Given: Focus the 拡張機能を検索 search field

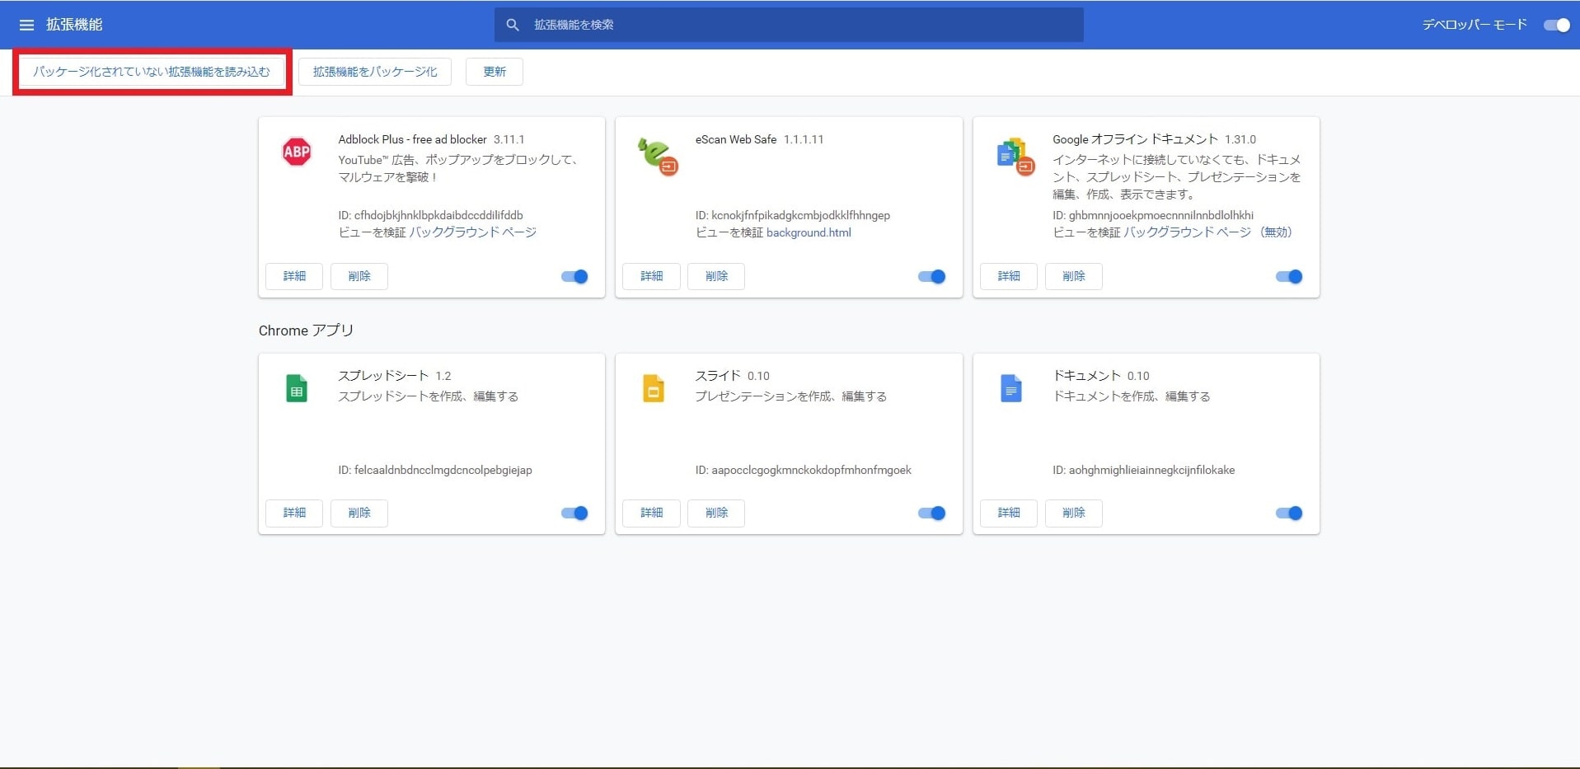Looking at the screenshot, I should [x=789, y=25].
